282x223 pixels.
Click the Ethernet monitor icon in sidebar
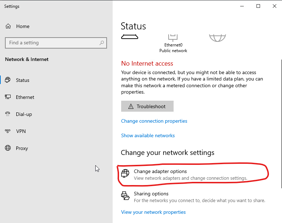tap(8, 97)
